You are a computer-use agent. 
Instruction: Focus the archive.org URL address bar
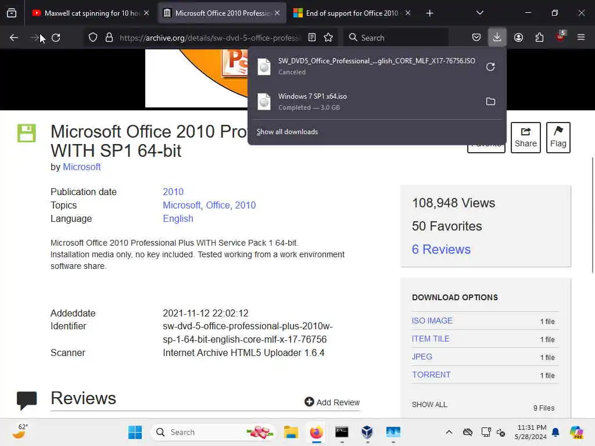210,38
